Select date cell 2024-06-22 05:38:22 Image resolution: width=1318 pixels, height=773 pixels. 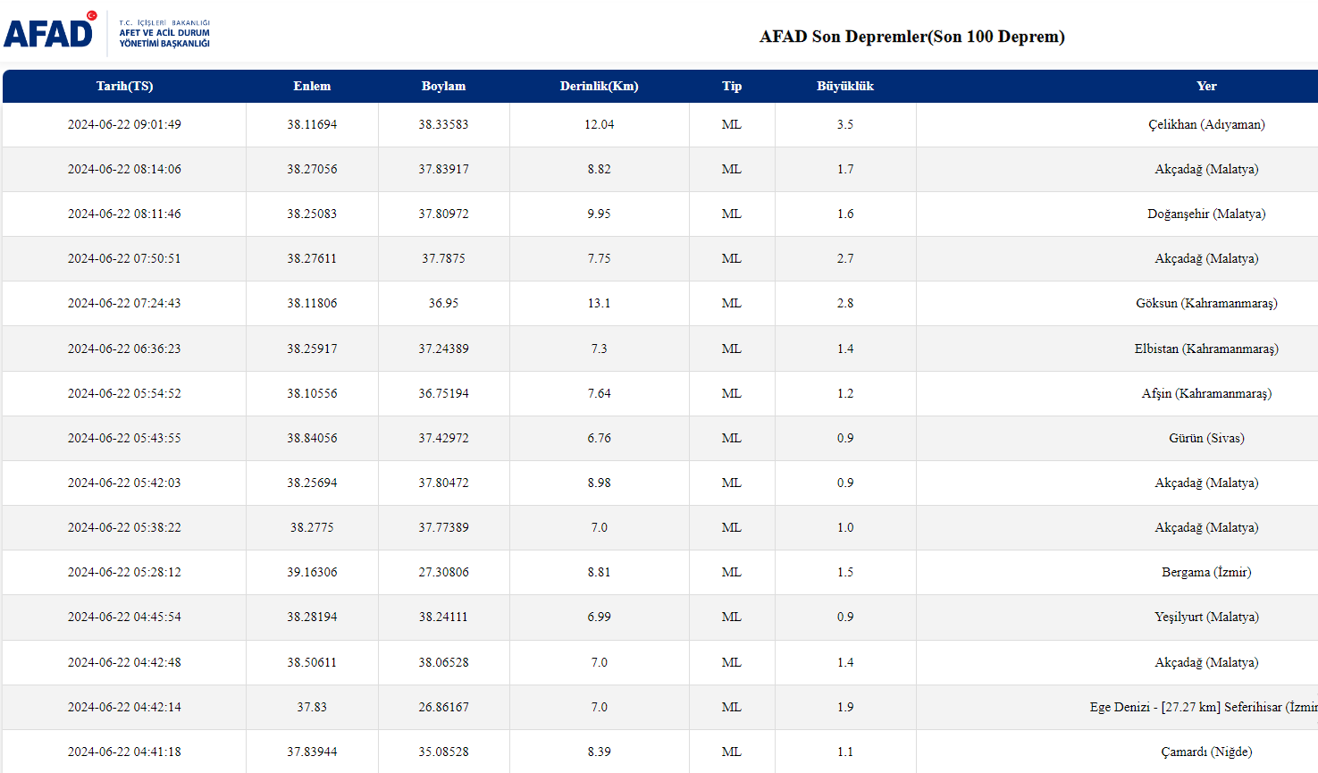point(124,527)
